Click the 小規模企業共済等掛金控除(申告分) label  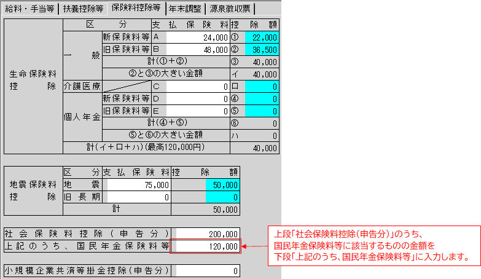[x=87, y=271]
